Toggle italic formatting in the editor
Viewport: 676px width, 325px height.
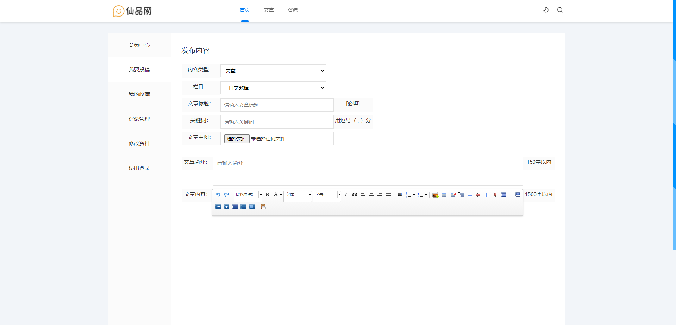pos(346,195)
